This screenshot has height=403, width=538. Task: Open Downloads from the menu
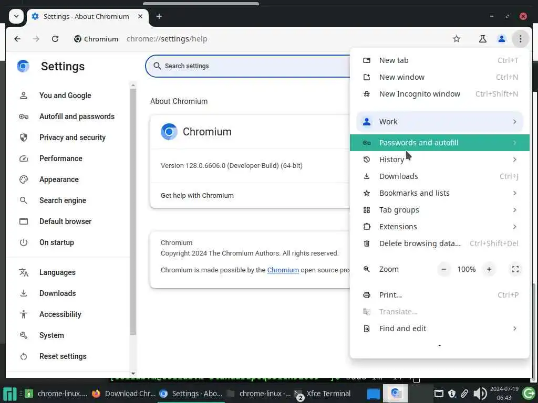pos(440,176)
